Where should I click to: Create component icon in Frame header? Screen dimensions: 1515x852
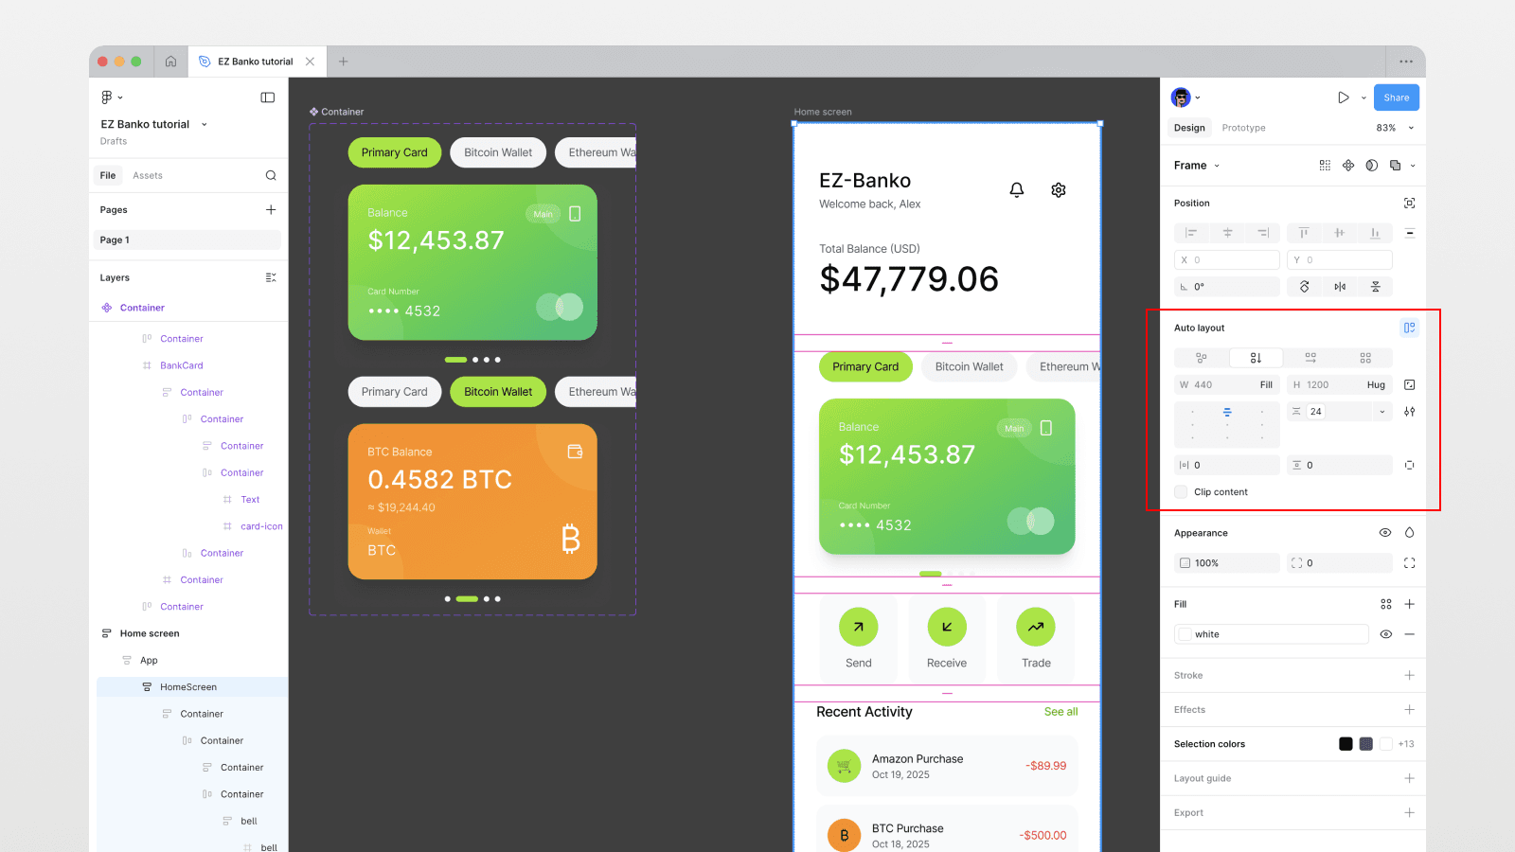point(1348,166)
